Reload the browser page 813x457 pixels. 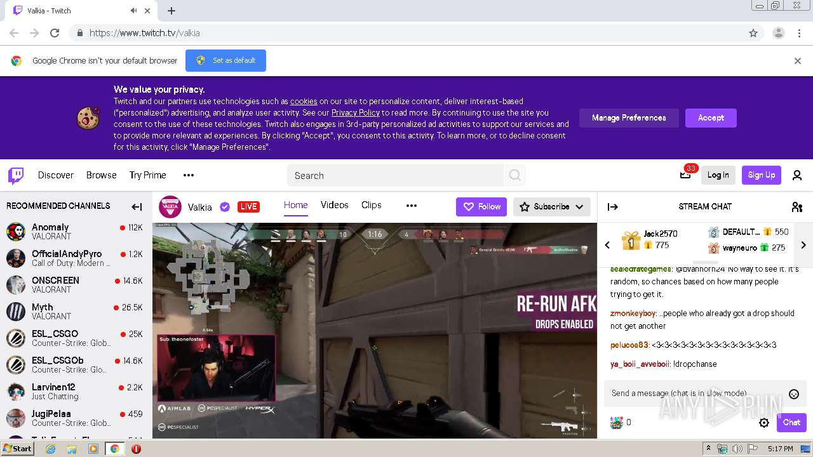55,33
